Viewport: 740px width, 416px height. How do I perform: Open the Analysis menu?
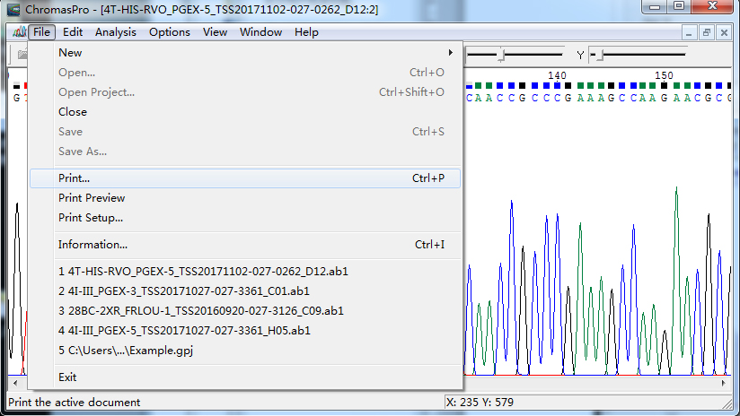coord(116,32)
